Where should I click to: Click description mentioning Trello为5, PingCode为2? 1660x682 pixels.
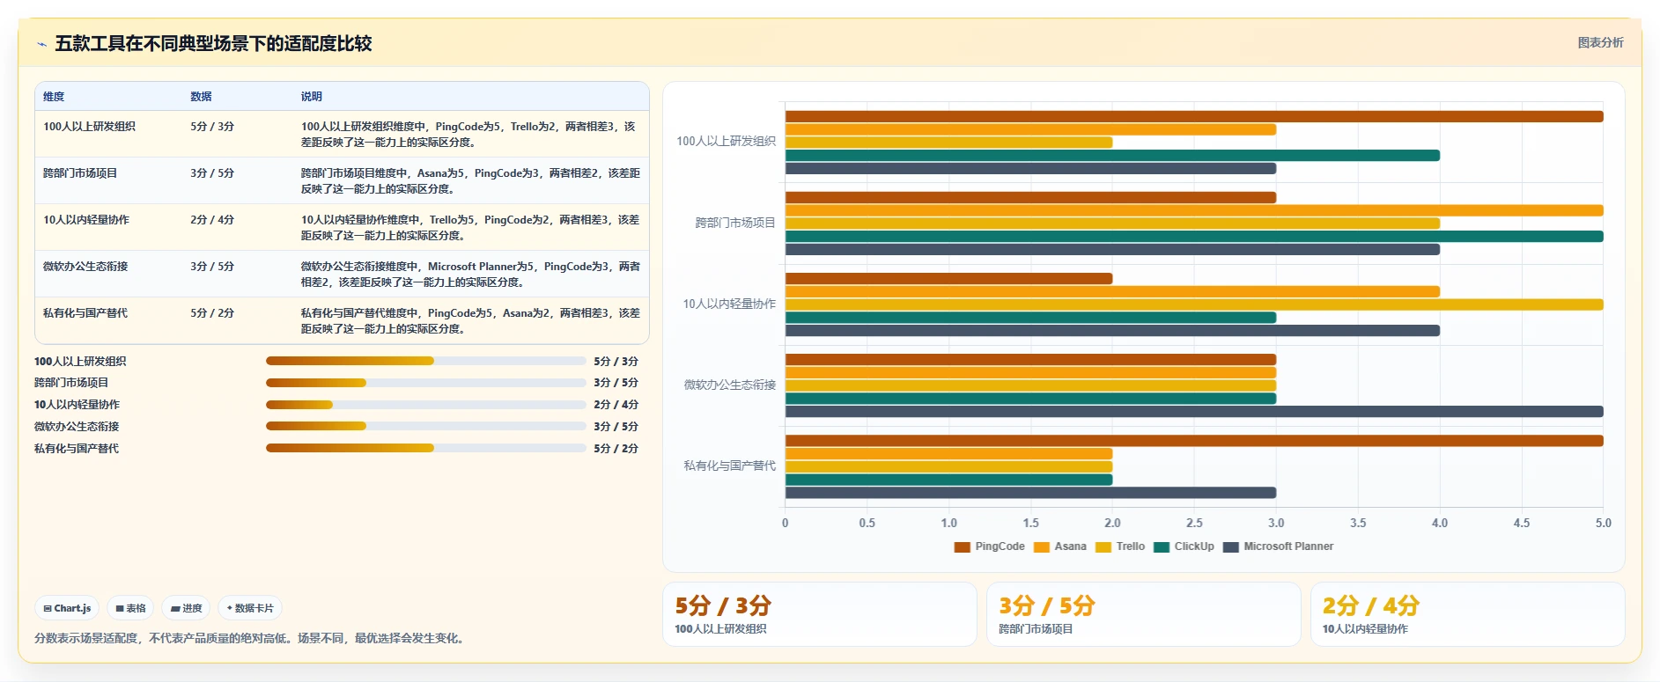coord(470,228)
